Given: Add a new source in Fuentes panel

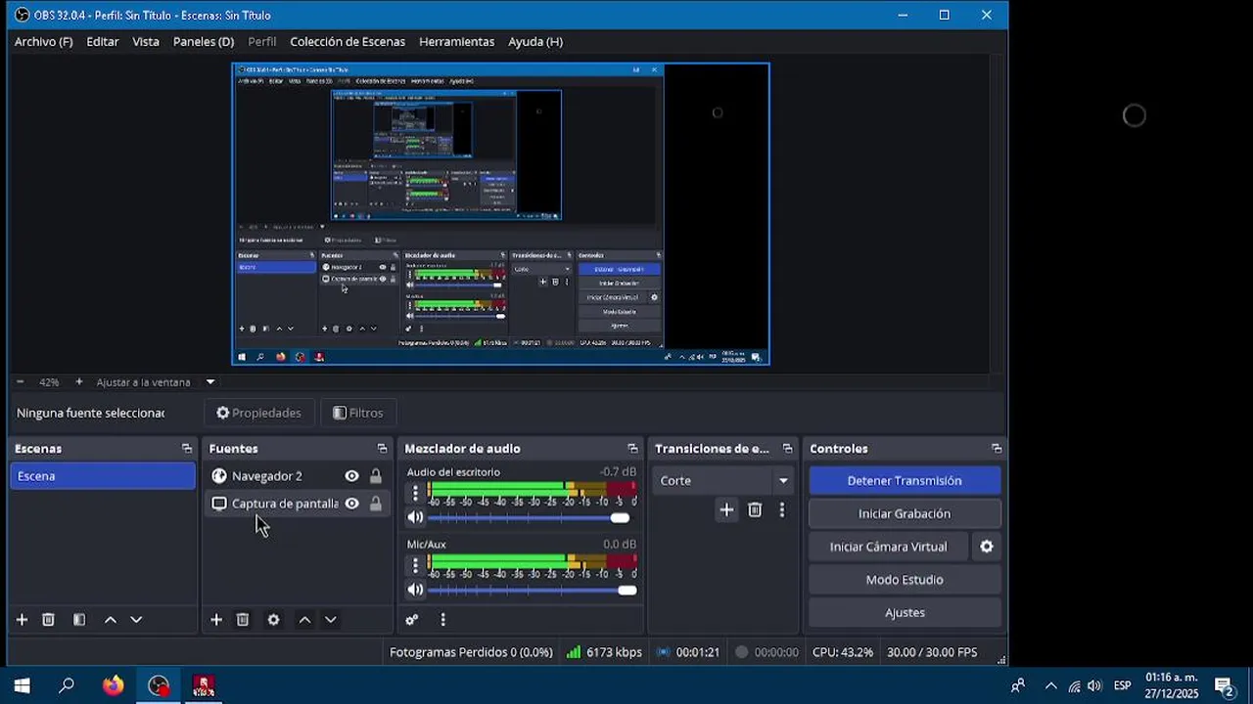Looking at the screenshot, I should pos(216,620).
